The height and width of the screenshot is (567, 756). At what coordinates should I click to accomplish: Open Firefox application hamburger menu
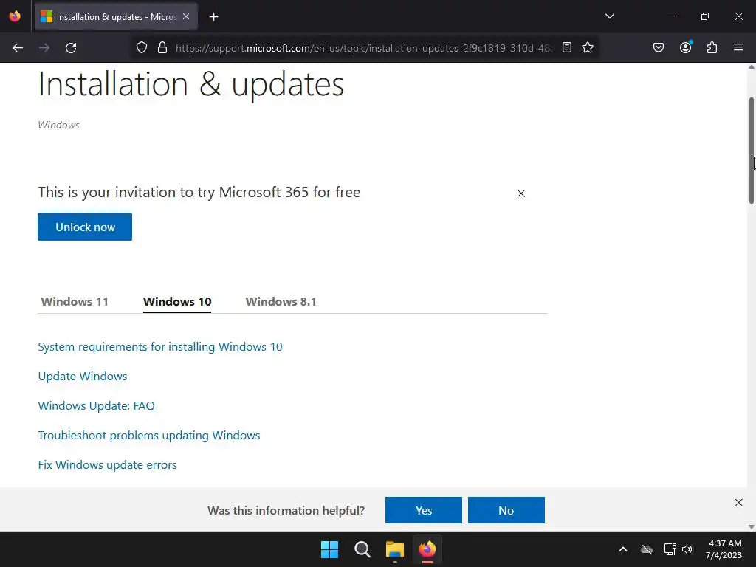[738, 47]
